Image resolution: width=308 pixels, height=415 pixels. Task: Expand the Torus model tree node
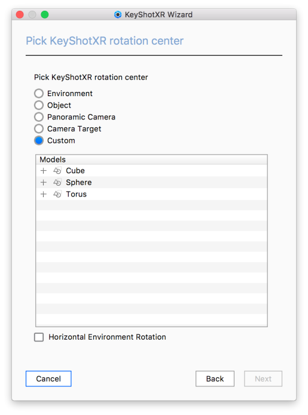44,194
